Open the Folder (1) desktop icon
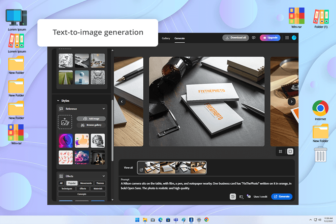 (x=321, y=18)
